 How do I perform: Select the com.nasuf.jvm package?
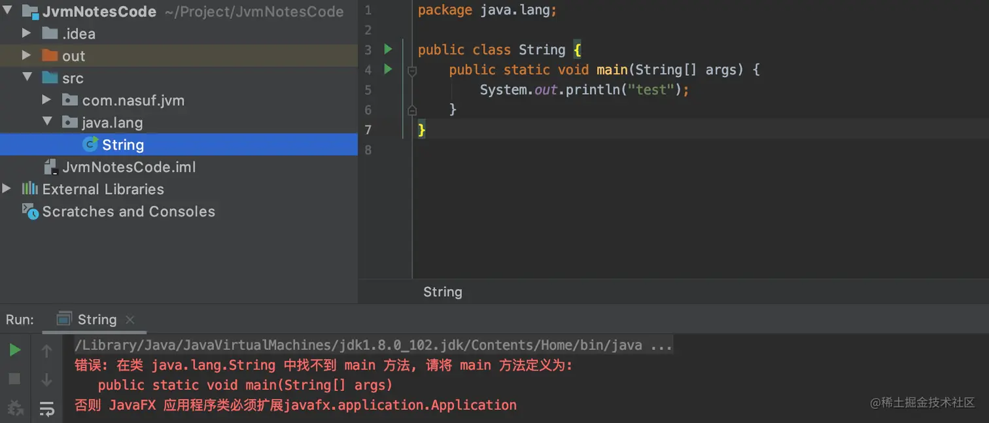(x=133, y=101)
